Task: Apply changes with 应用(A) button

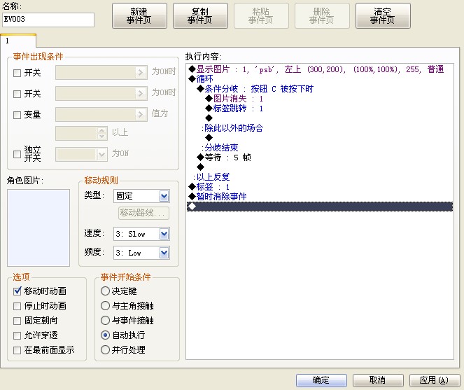Action: point(435,380)
